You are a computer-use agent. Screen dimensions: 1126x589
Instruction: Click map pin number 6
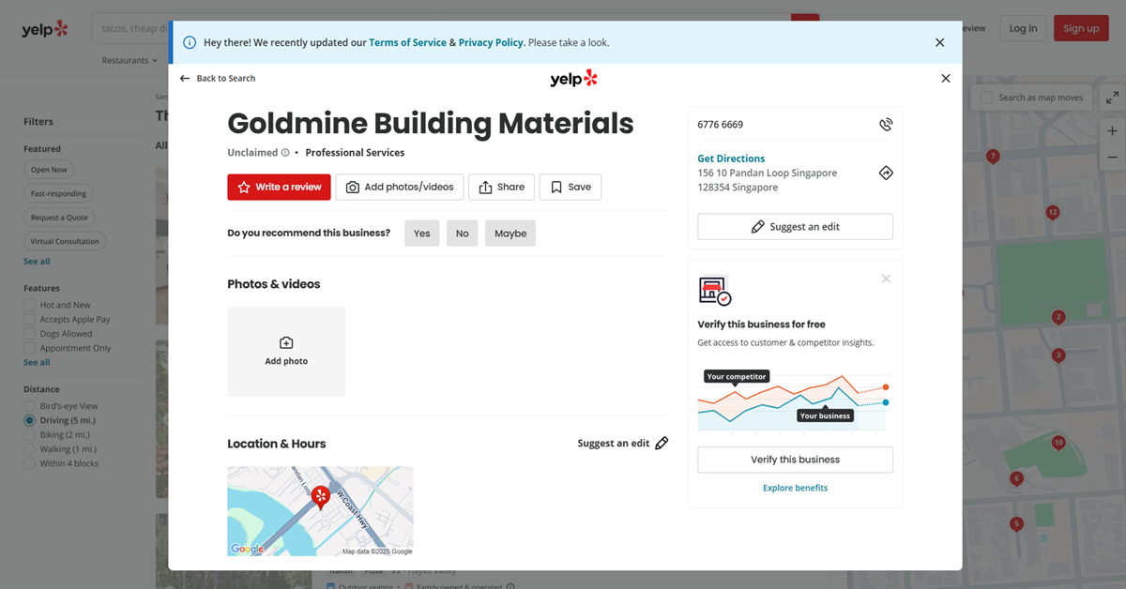pos(1016,479)
